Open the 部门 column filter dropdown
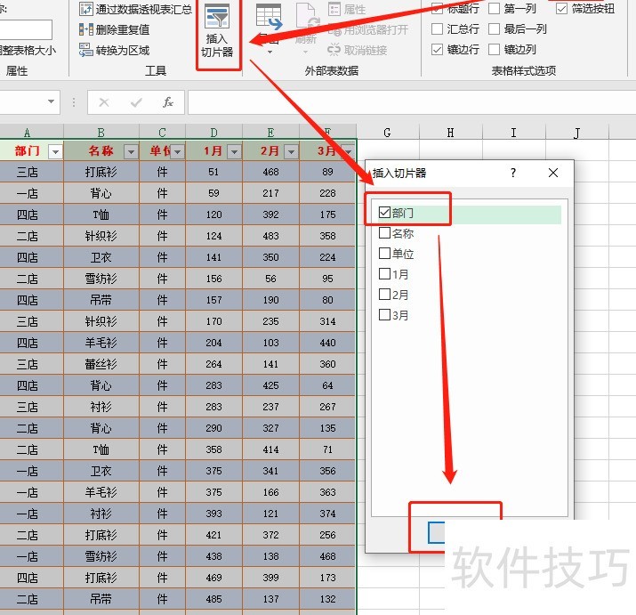Image resolution: width=636 pixels, height=615 pixels. pos(55,152)
